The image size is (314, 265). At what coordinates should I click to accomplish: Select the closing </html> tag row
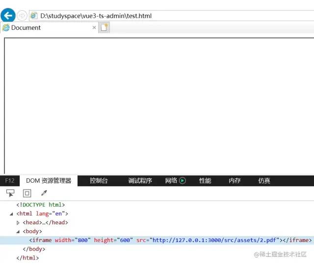coord(27,258)
